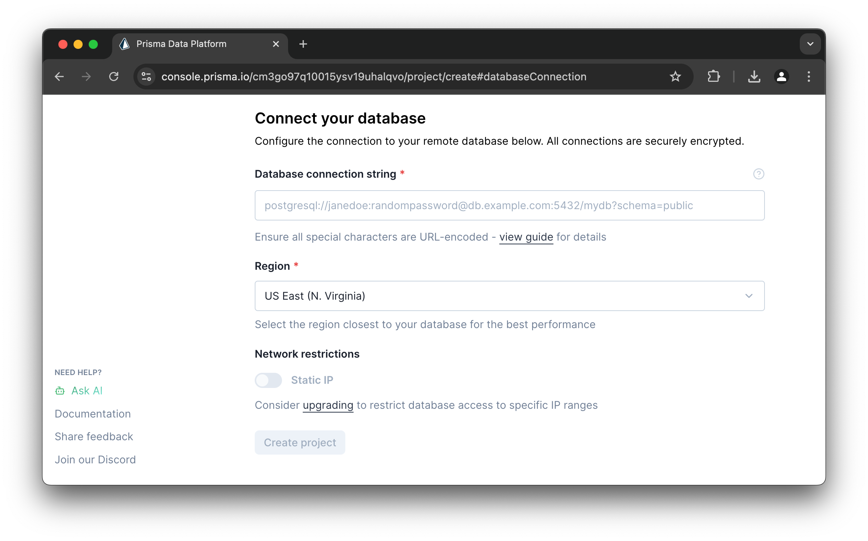This screenshot has width=868, height=541.
Task: Open Ask AI help
Action: tap(86, 391)
